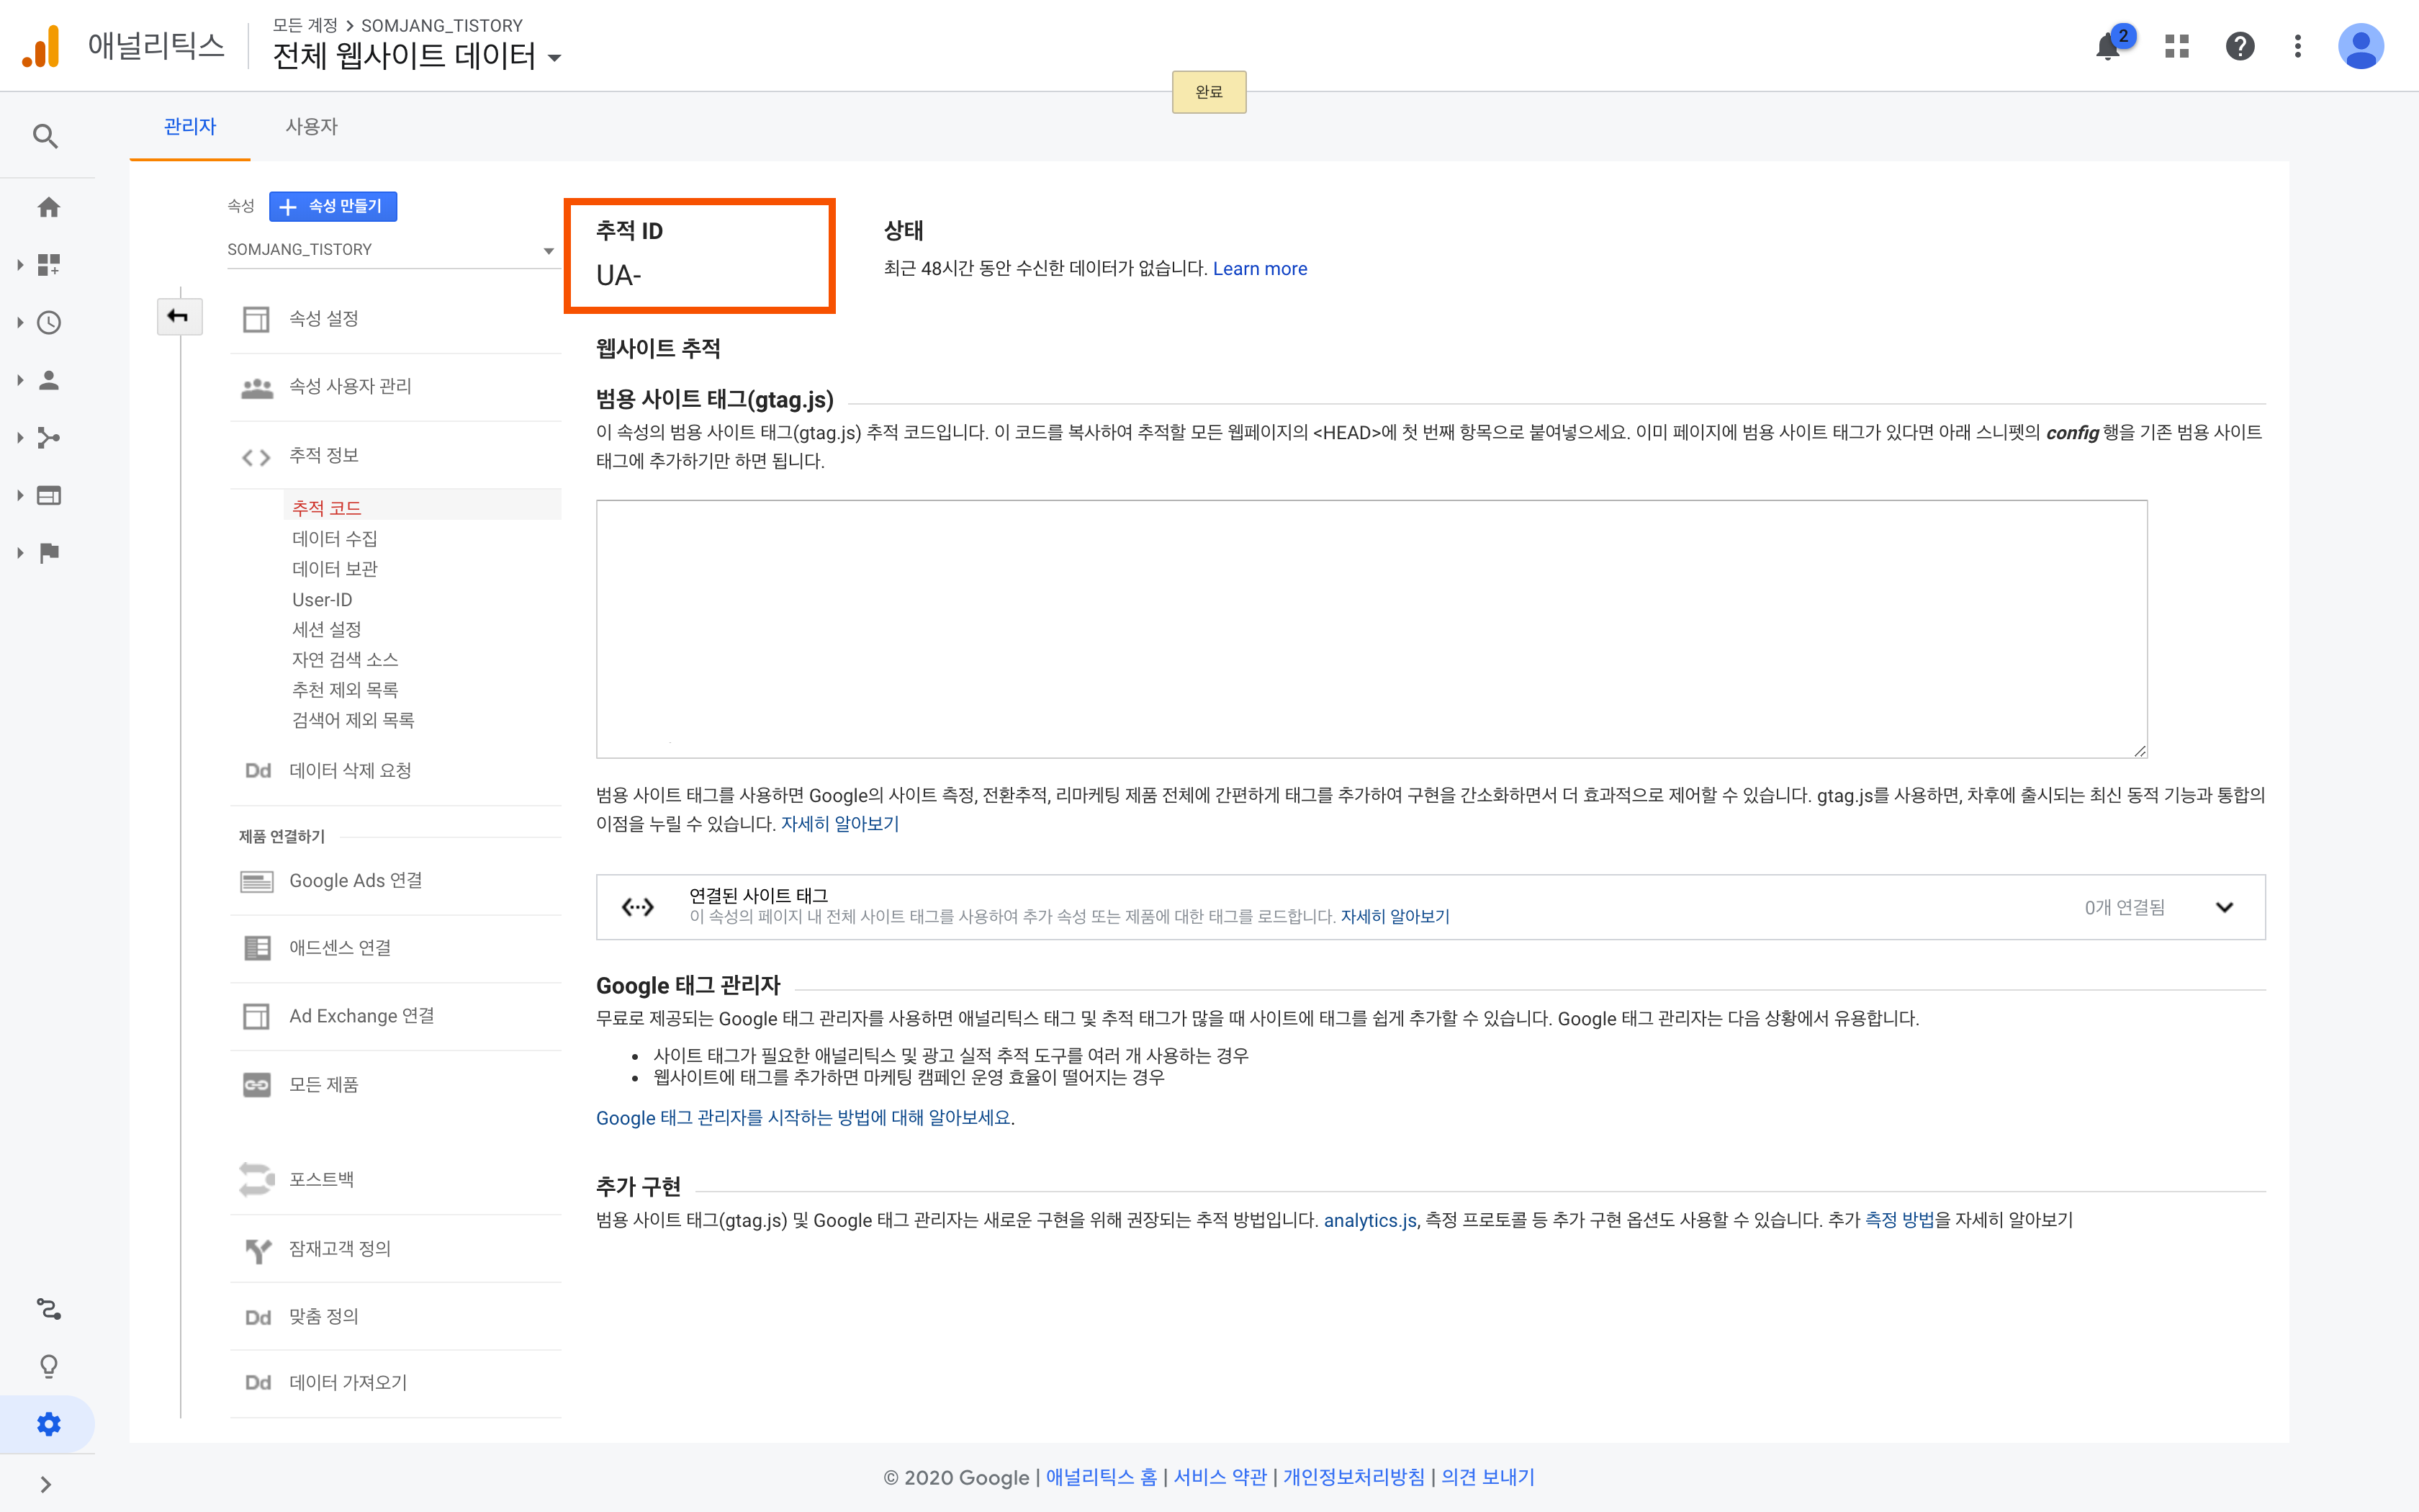
Task: Open Google 태그 관리자 getting started link
Action: tap(803, 1118)
